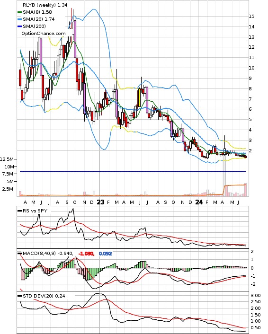The image size is (268, 334).
Task: Select the SMA(20) 1.74 legend label
Action: point(39,19)
